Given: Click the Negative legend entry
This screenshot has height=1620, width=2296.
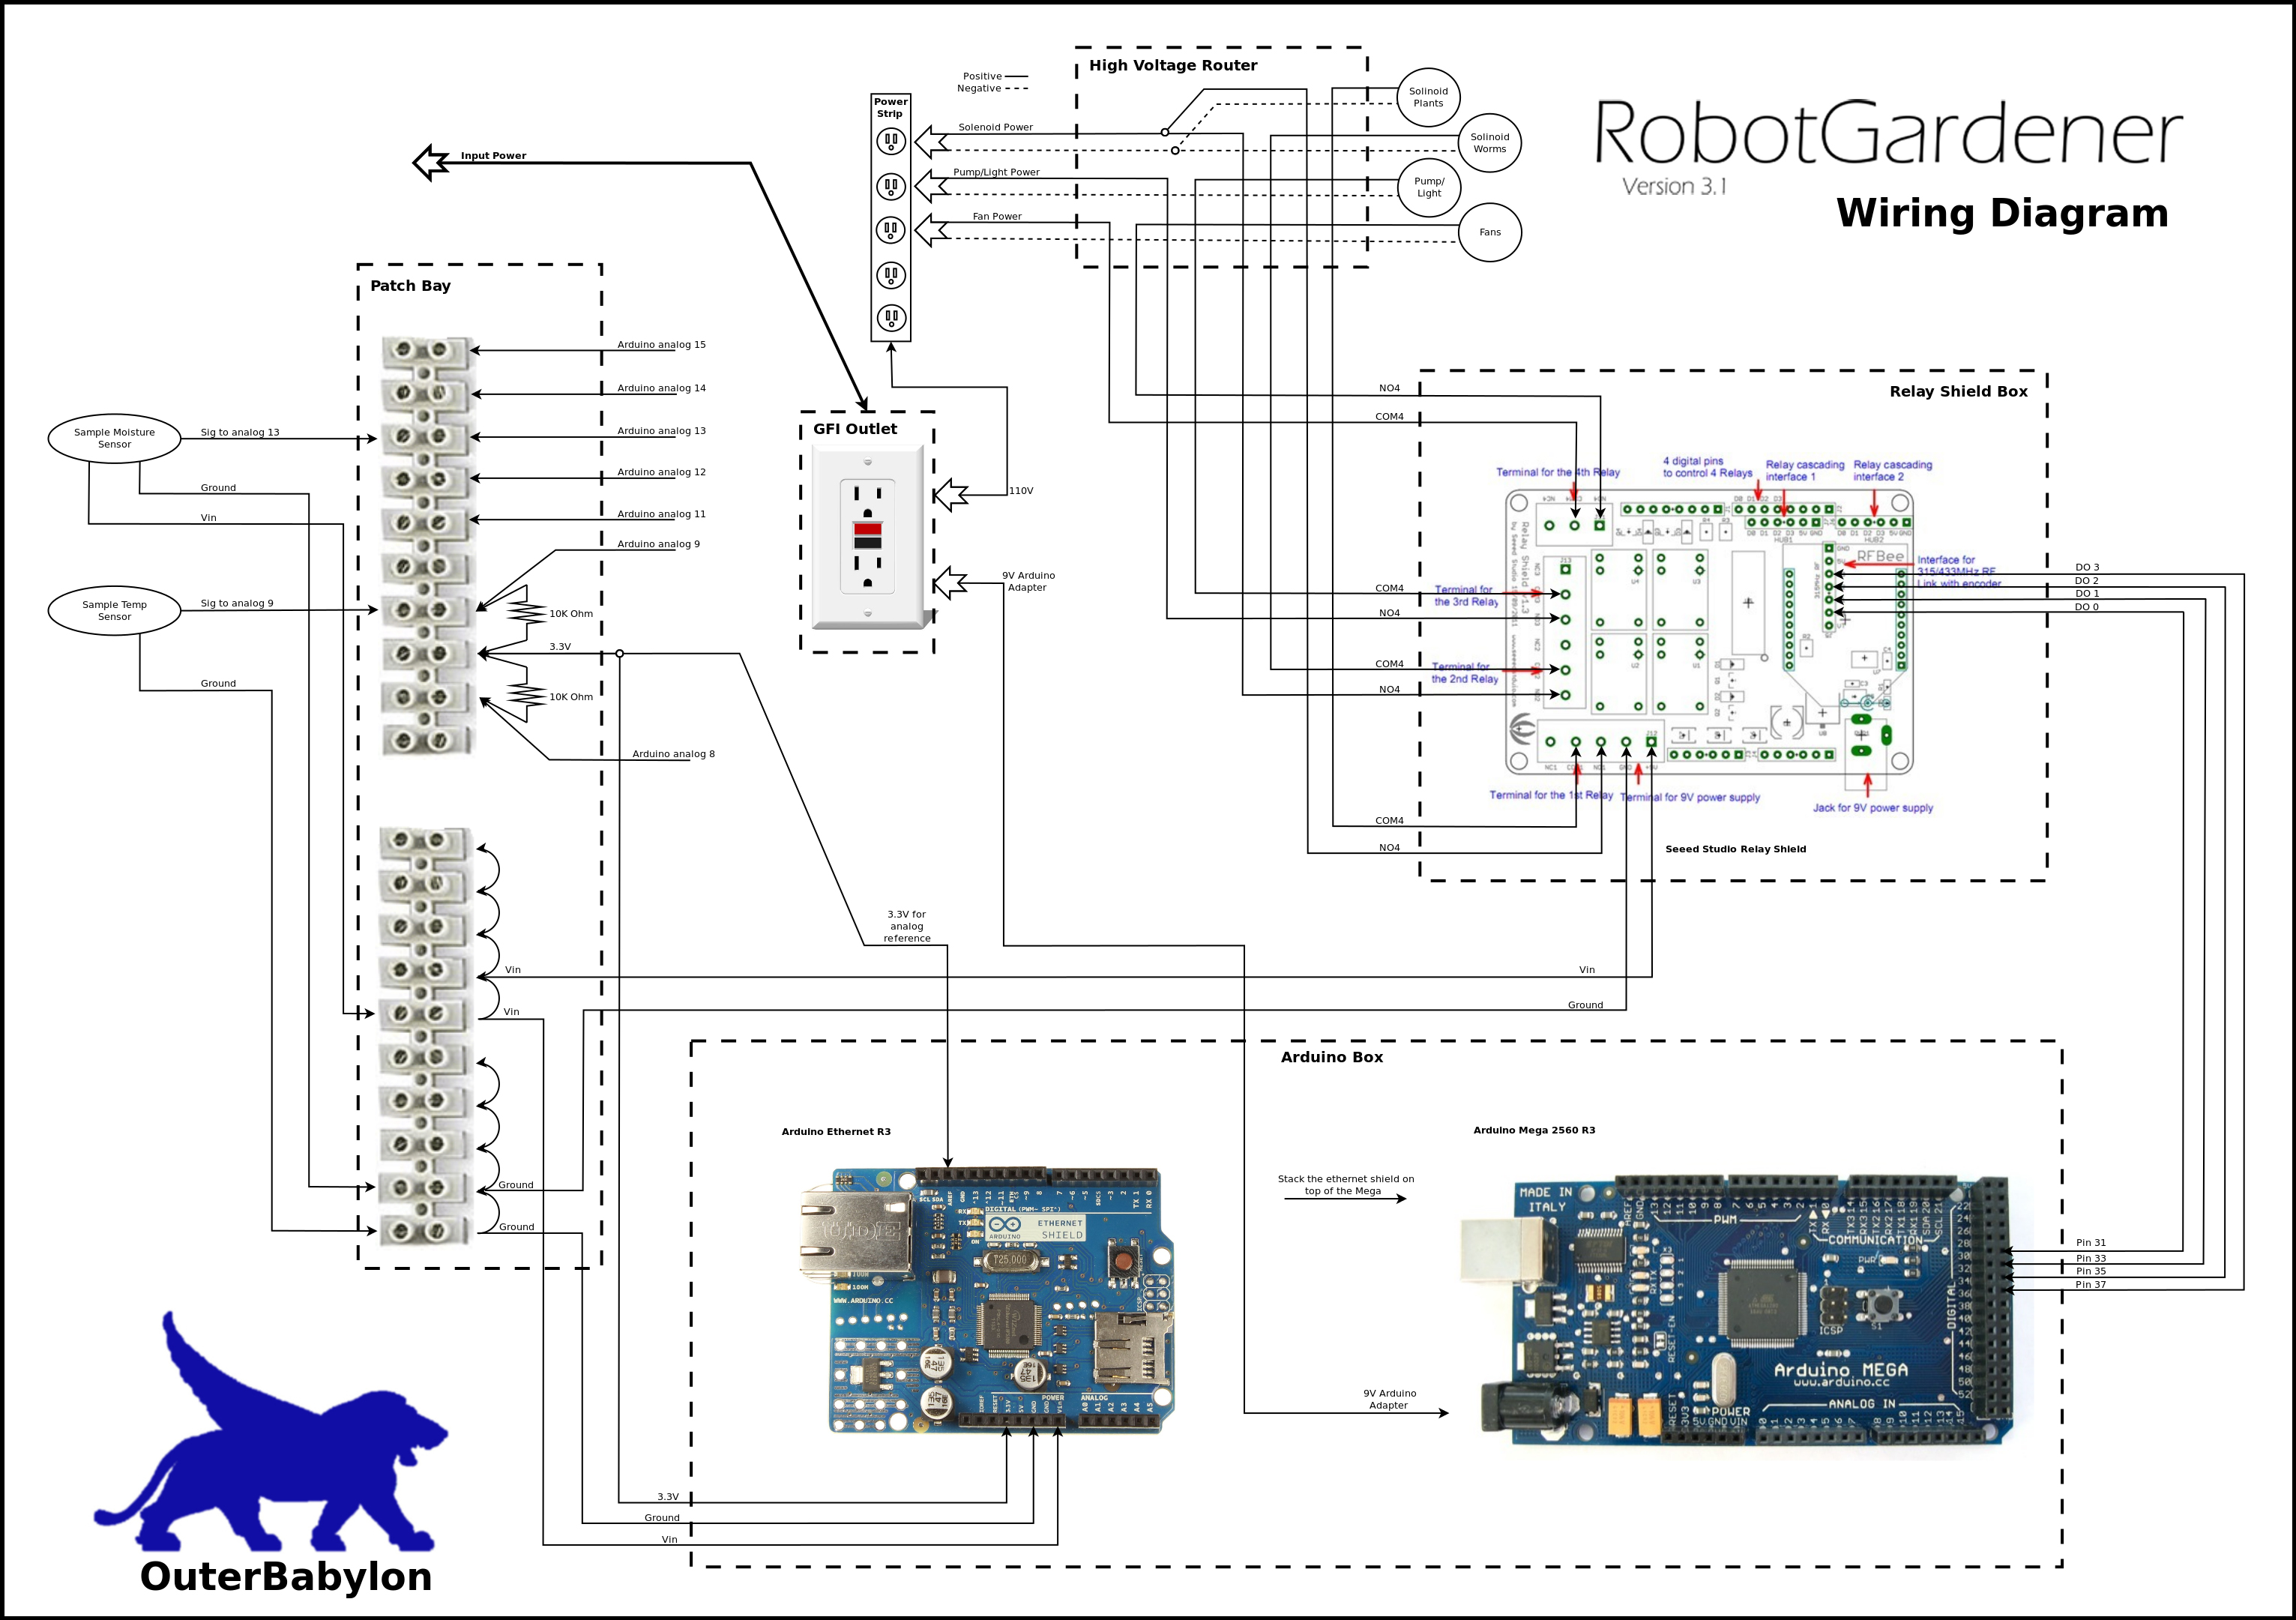Looking at the screenshot, I should click(x=992, y=88).
